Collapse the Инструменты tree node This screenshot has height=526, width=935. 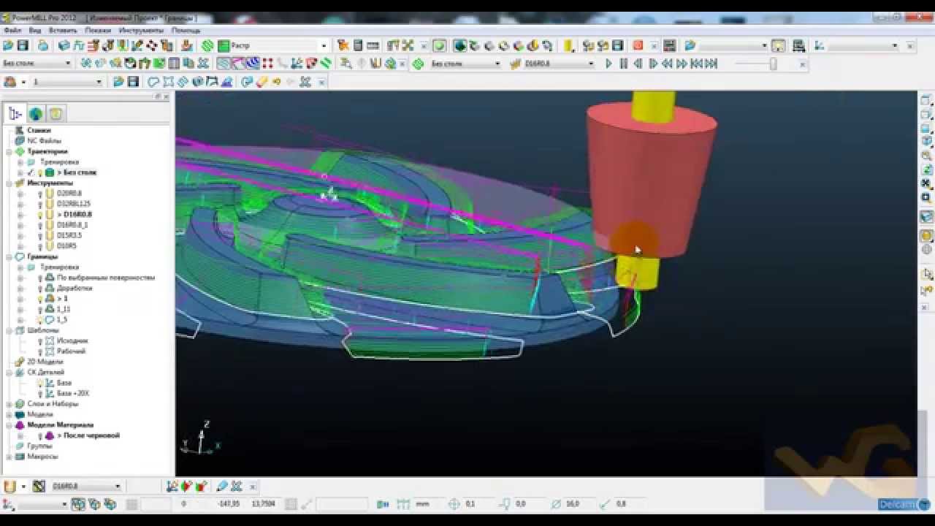click(x=9, y=183)
